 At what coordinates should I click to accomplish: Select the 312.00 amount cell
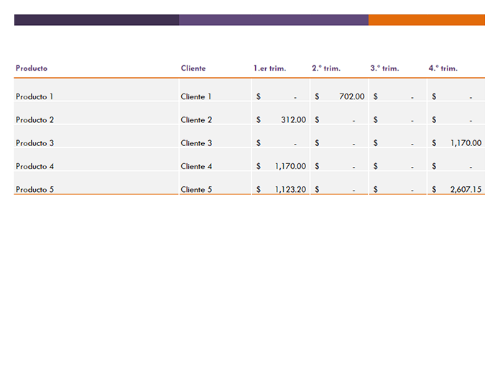click(x=293, y=120)
